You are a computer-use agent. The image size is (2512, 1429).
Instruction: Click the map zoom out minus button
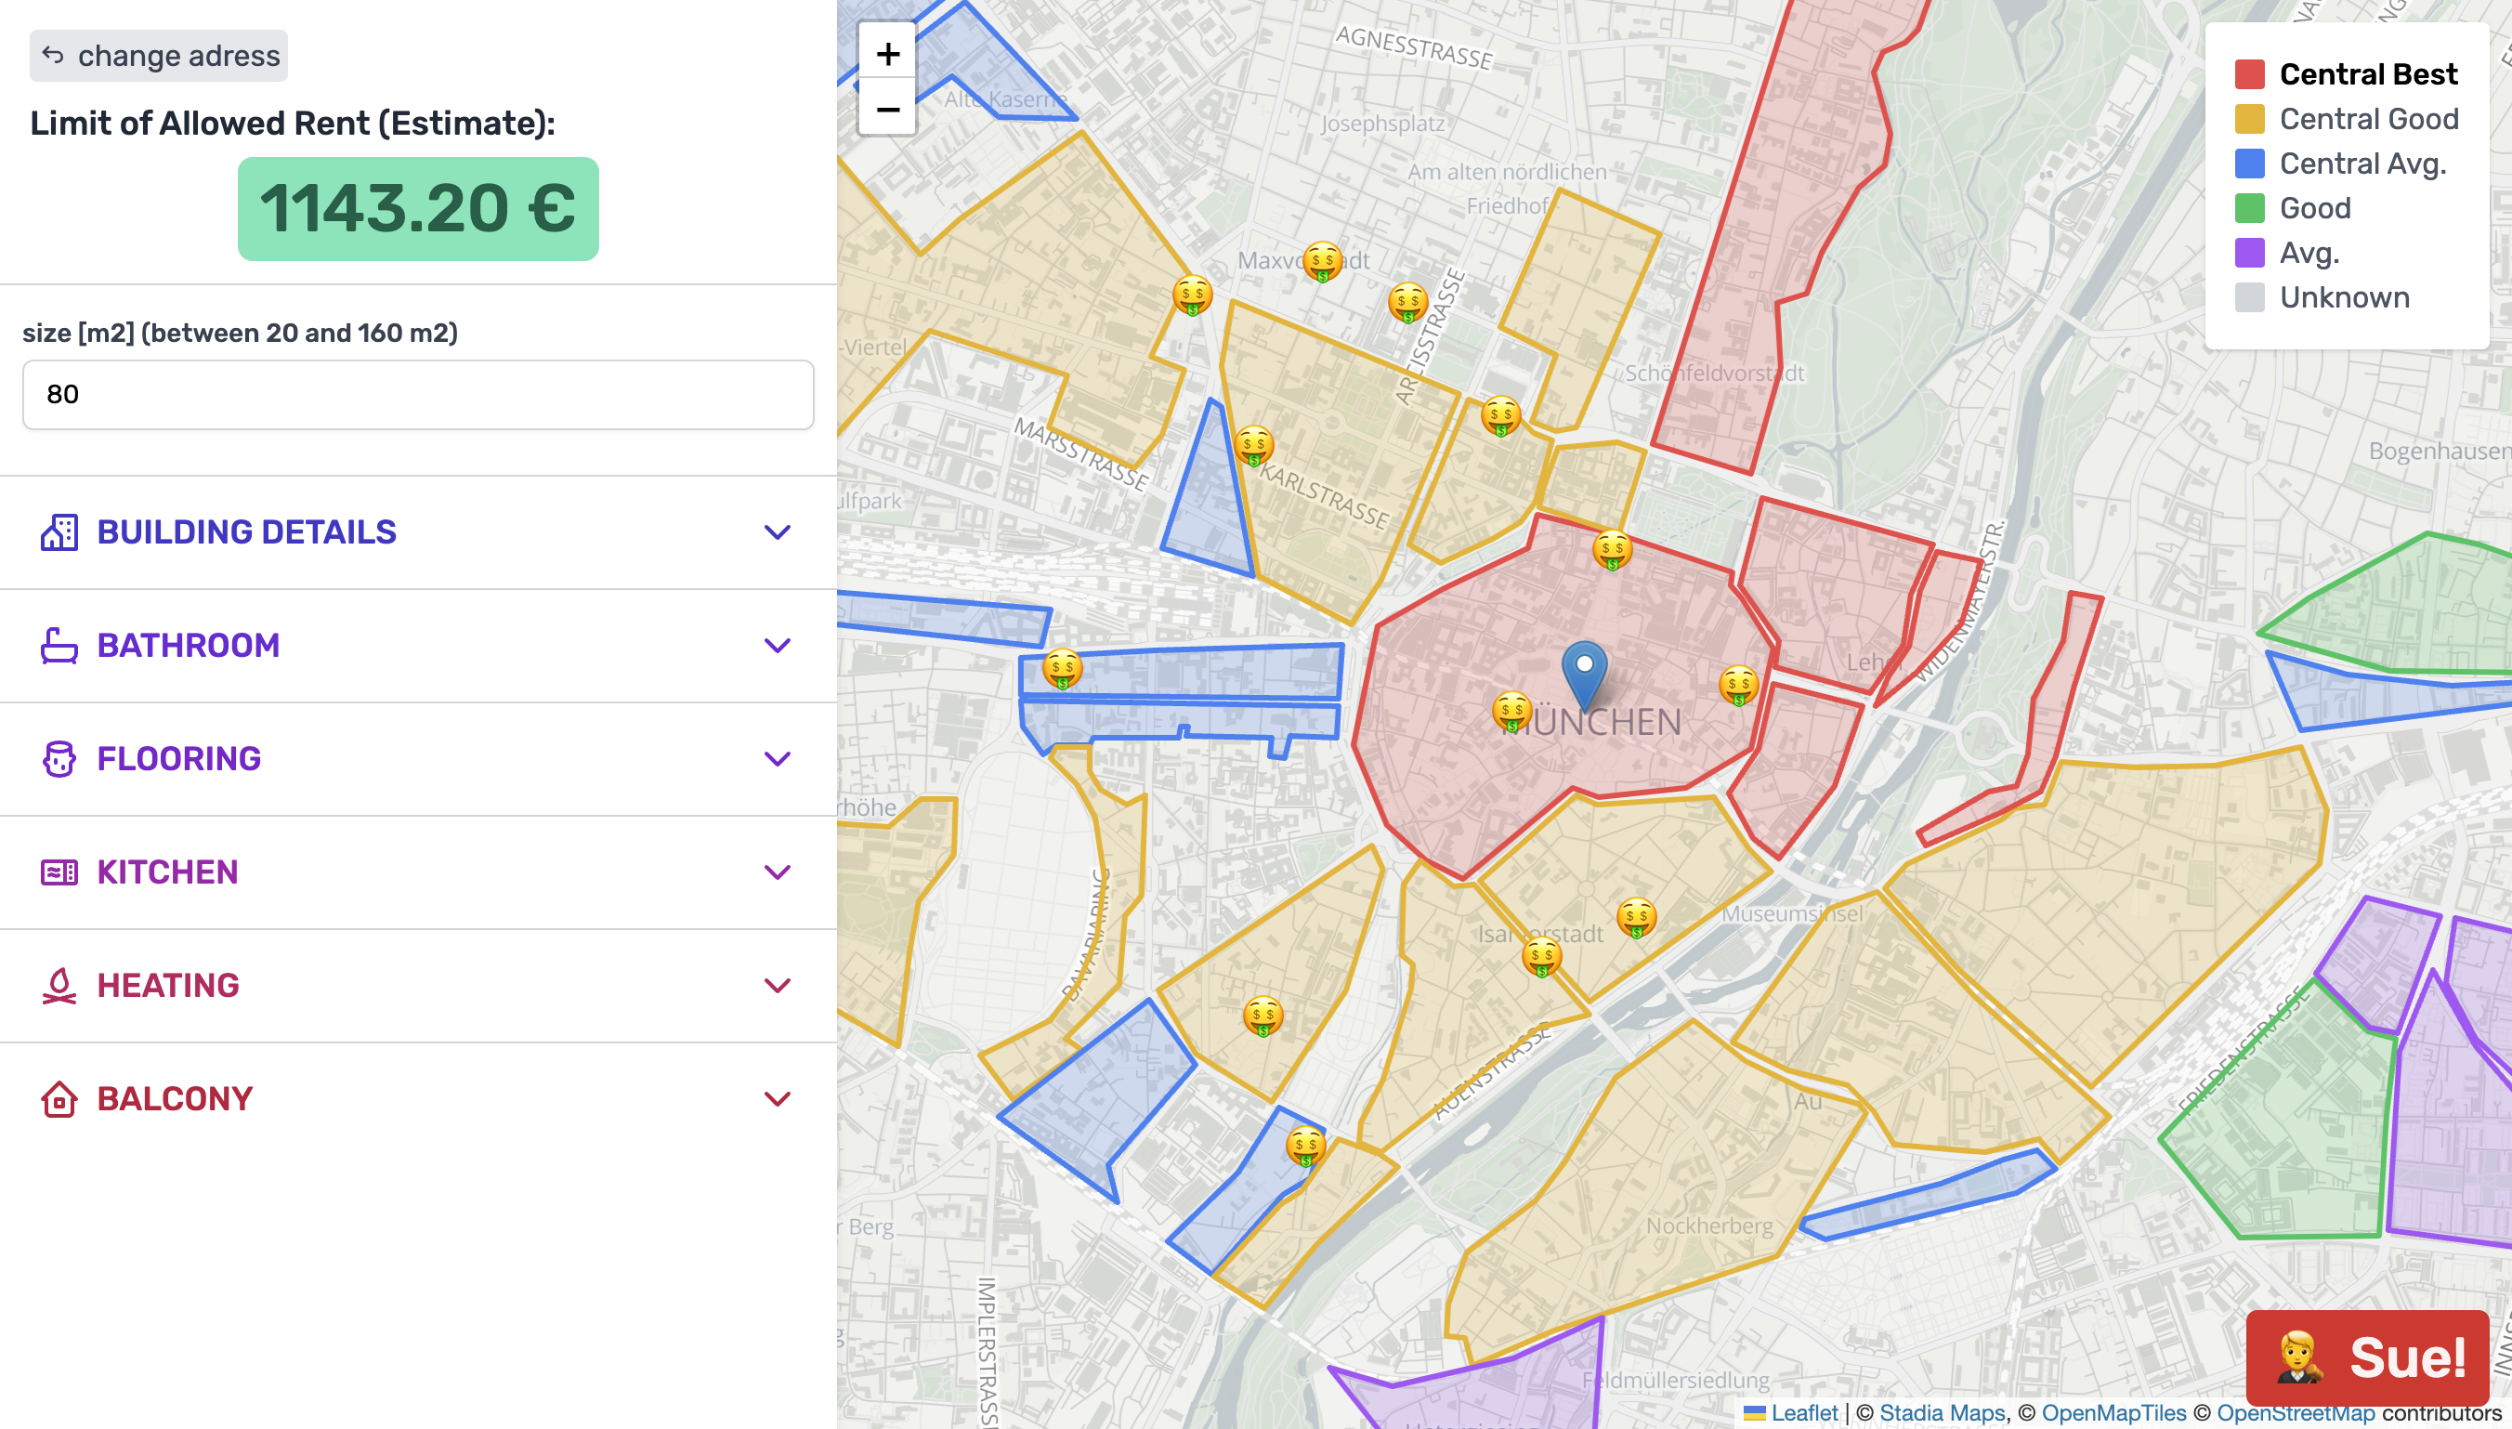(887, 109)
